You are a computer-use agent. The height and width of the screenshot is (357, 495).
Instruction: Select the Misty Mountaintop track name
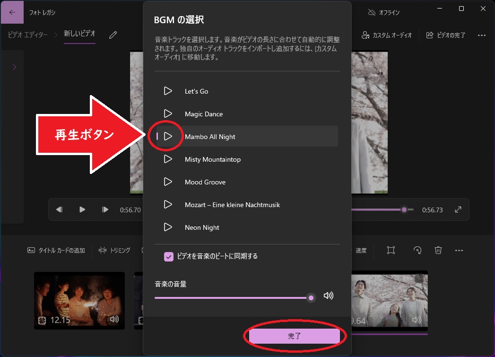point(212,159)
